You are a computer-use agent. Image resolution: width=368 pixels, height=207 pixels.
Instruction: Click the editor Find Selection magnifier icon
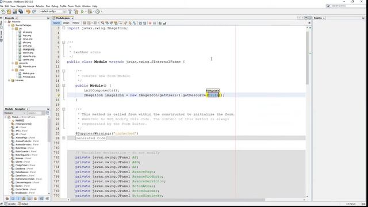point(102,23)
